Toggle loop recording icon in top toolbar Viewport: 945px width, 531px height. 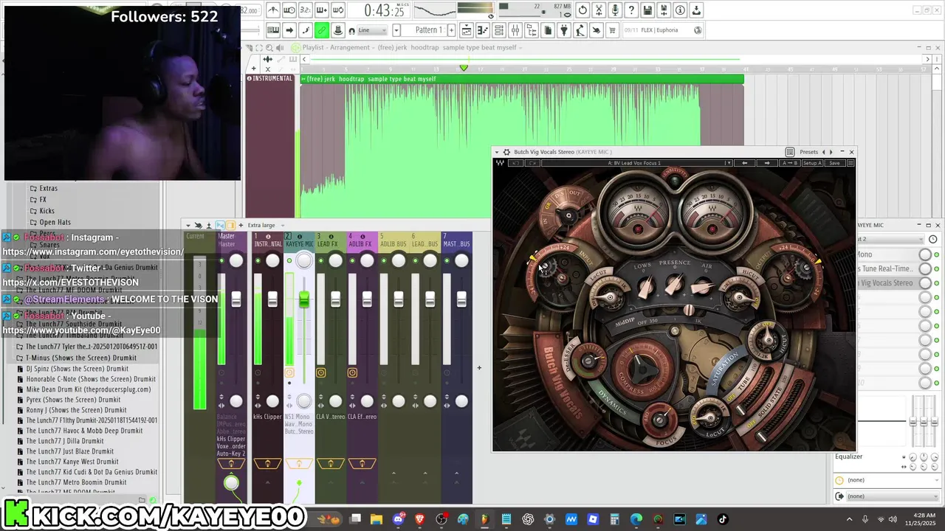[x=338, y=10]
